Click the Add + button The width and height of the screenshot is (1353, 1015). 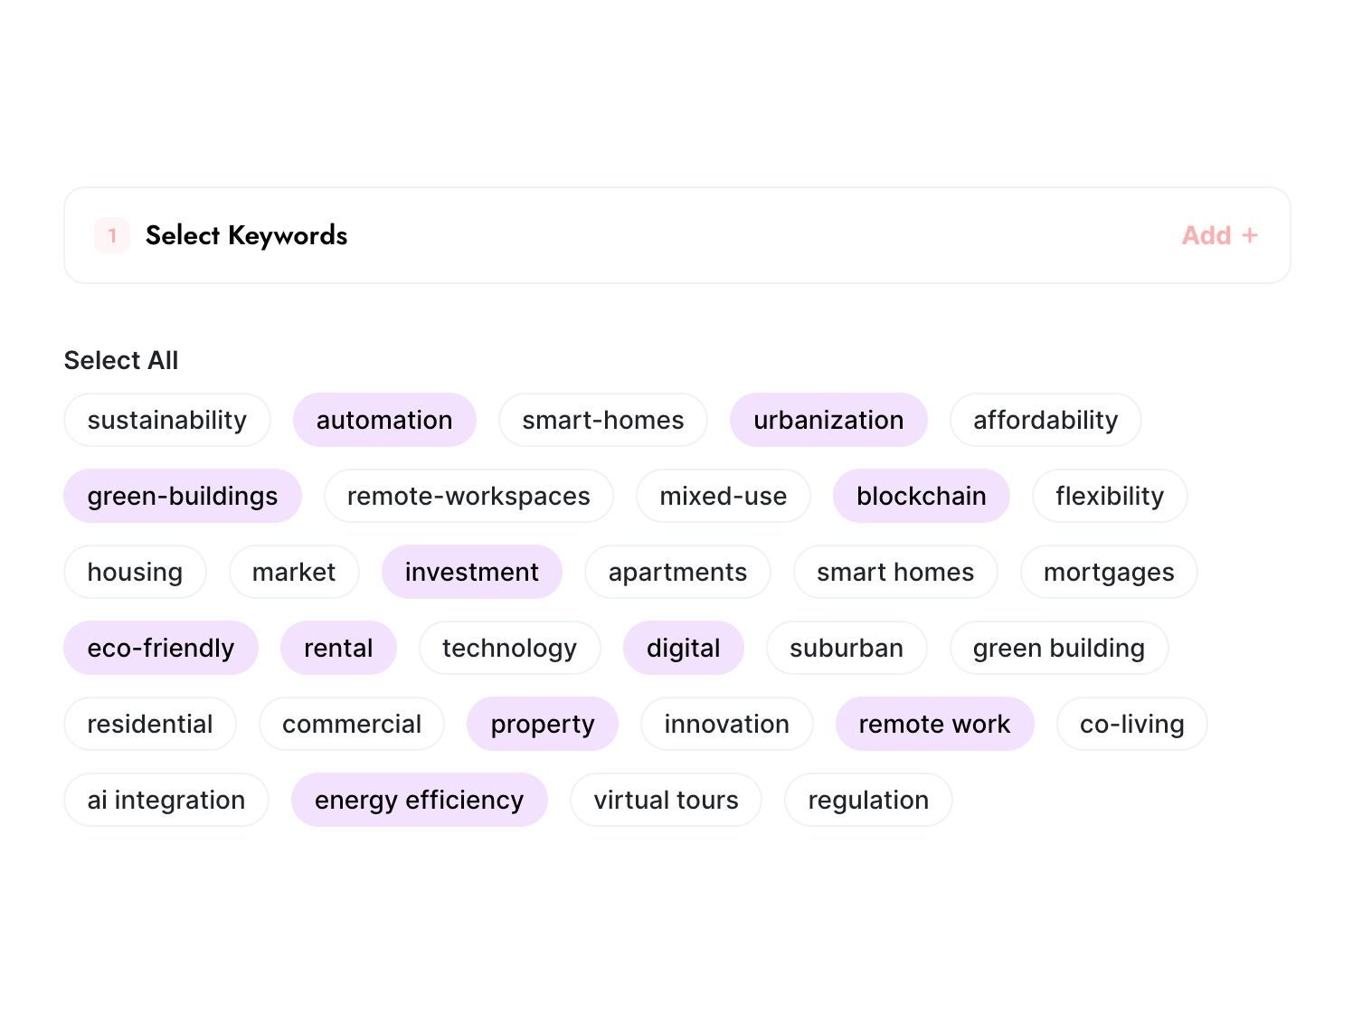pyautogui.click(x=1218, y=235)
